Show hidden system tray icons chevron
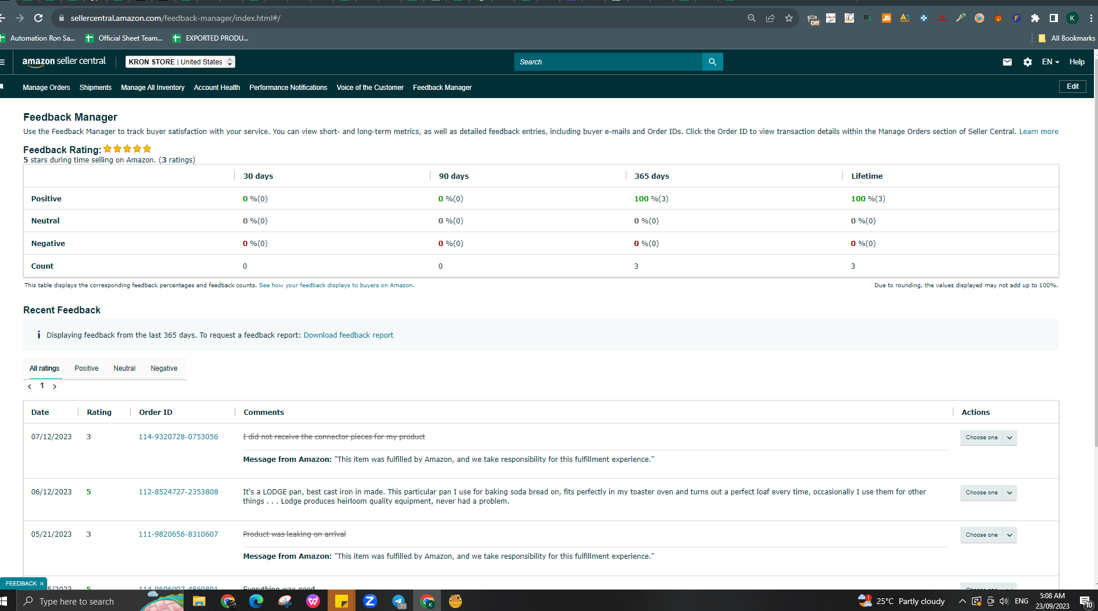1098x611 pixels. tap(962, 601)
